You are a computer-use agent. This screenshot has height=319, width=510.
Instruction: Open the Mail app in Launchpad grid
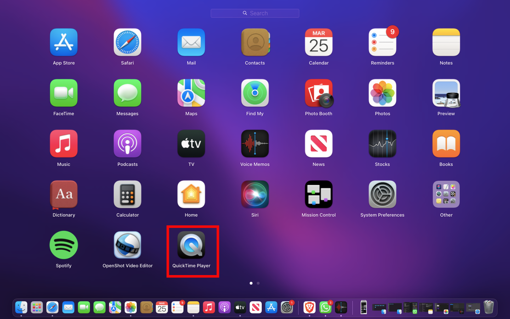pyautogui.click(x=191, y=43)
